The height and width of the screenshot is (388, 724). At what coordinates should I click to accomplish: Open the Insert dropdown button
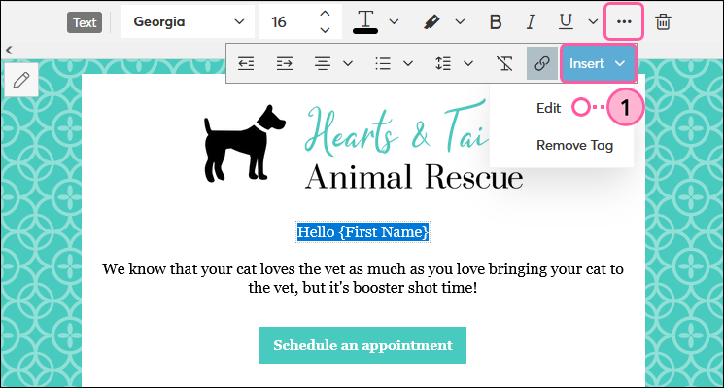tap(599, 64)
